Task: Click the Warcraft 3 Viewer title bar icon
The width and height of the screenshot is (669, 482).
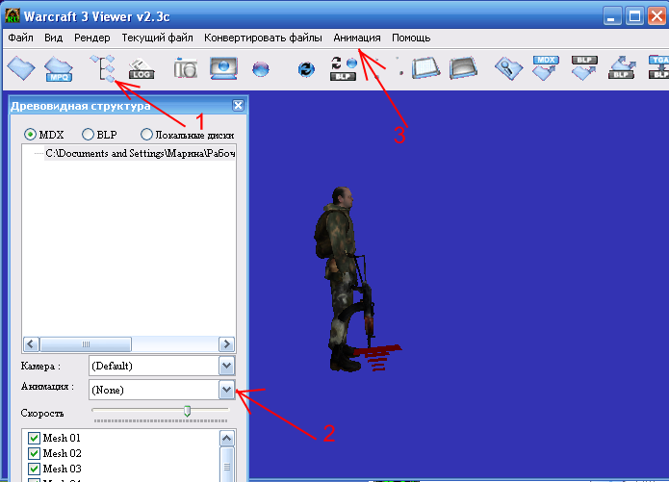Action: (x=13, y=15)
